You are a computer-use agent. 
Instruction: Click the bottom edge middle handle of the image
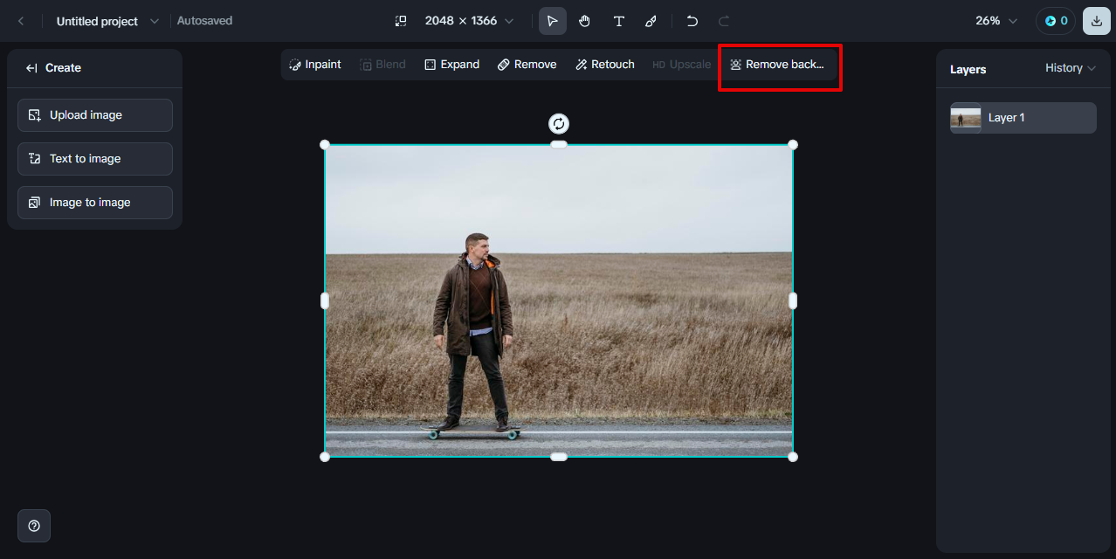(x=559, y=457)
